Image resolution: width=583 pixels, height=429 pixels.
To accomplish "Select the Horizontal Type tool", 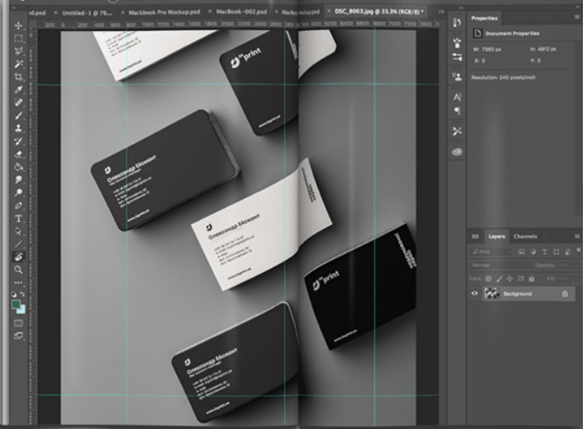I will tap(18, 218).
